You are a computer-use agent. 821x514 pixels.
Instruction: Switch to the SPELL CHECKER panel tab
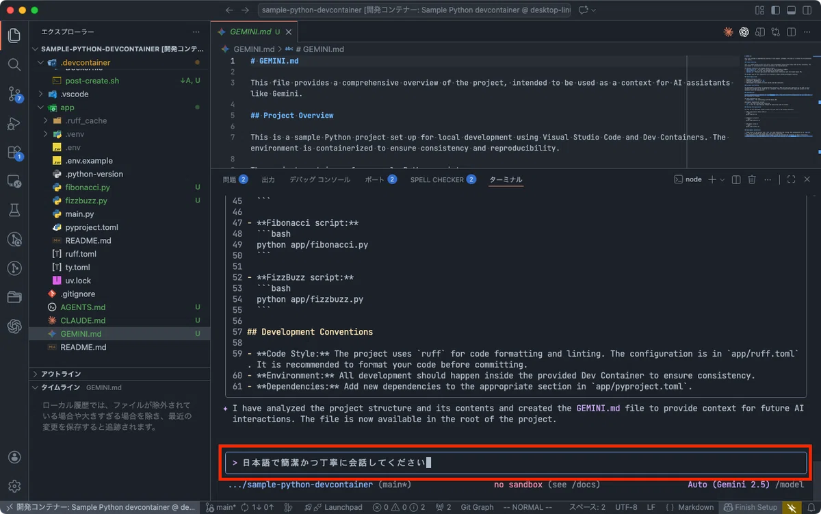point(443,179)
